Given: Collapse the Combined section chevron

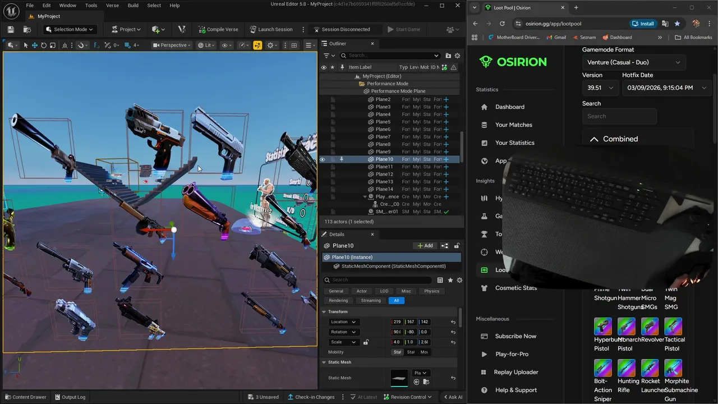Looking at the screenshot, I should click(593, 139).
